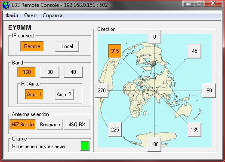The image size is (225, 162).
Task: Minimize the LBS Remote Console window
Action: click(x=188, y=3)
